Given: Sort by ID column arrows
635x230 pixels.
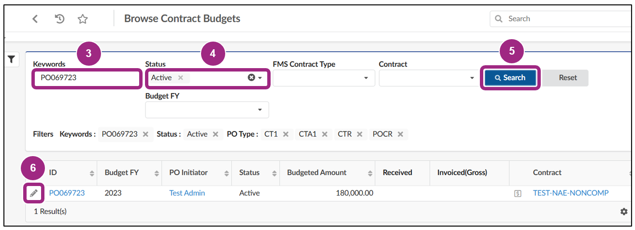Looking at the screenshot, I should coord(92,173).
